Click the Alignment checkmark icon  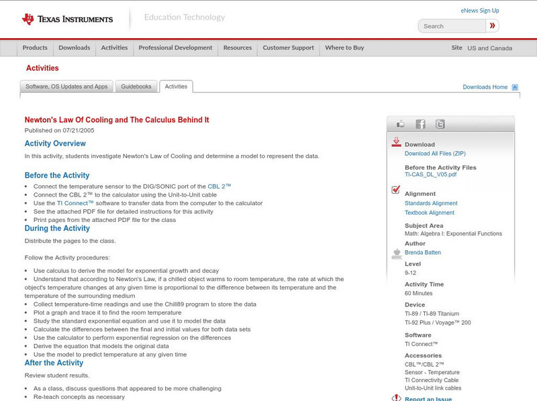click(x=395, y=190)
